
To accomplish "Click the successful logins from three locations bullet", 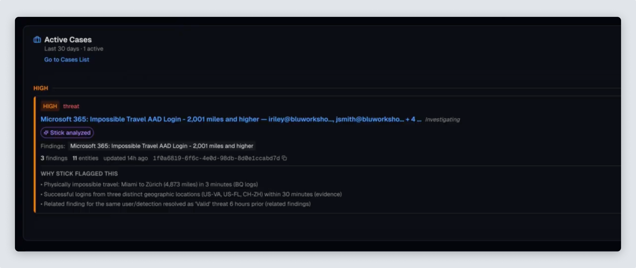I will [191, 194].
